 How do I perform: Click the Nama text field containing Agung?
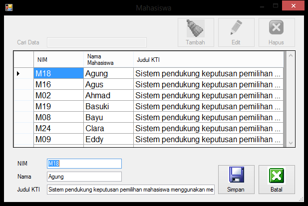point(84,176)
